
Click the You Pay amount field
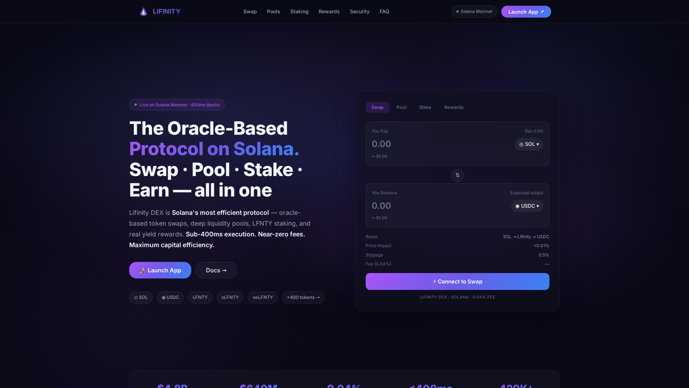click(441, 144)
